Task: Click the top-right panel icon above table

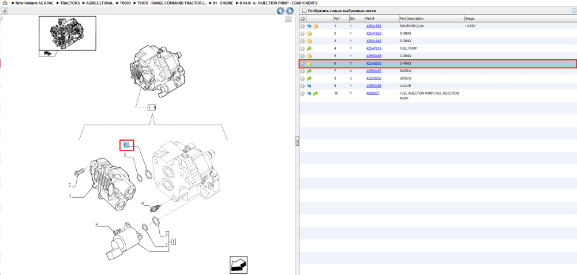Action: click(574, 10)
